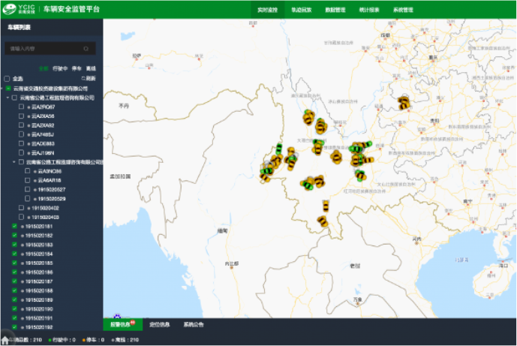Switch to the 轨迹回放 tab
Image resolution: width=517 pixels, height=346 pixels.
point(302,10)
